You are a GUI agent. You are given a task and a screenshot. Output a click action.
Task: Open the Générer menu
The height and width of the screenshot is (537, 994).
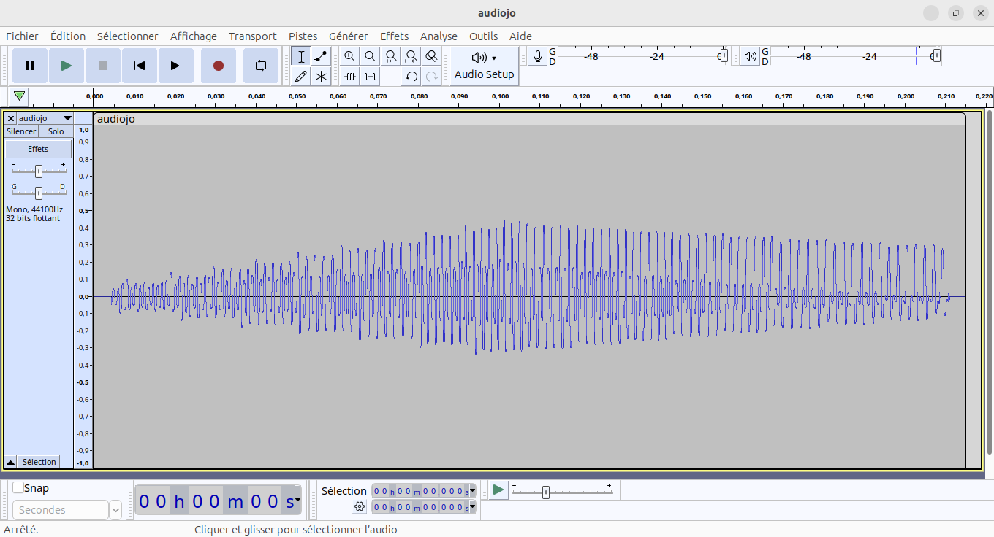348,36
